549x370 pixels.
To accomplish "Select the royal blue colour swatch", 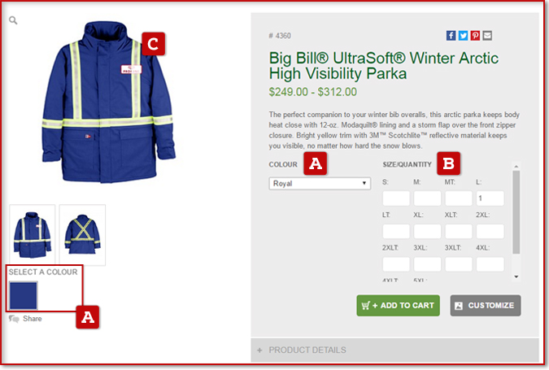I will (23, 295).
